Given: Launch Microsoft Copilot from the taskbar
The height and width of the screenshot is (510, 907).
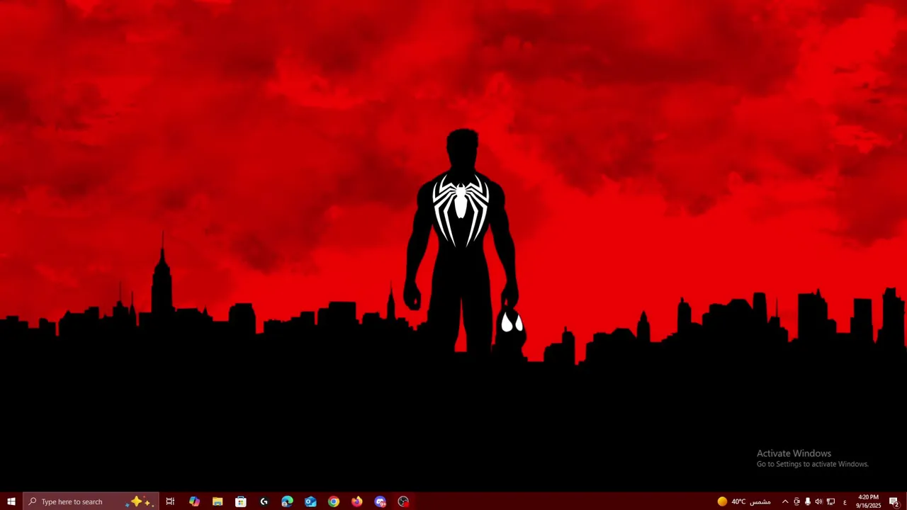Looking at the screenshot, I should coord(194,501).
